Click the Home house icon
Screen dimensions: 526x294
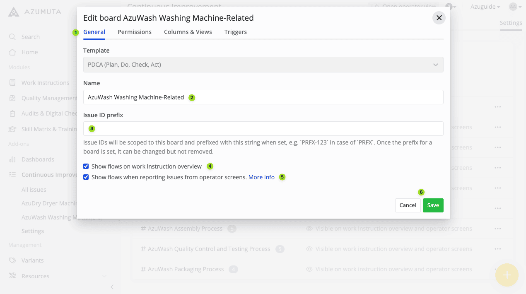(x=12, y=52)
